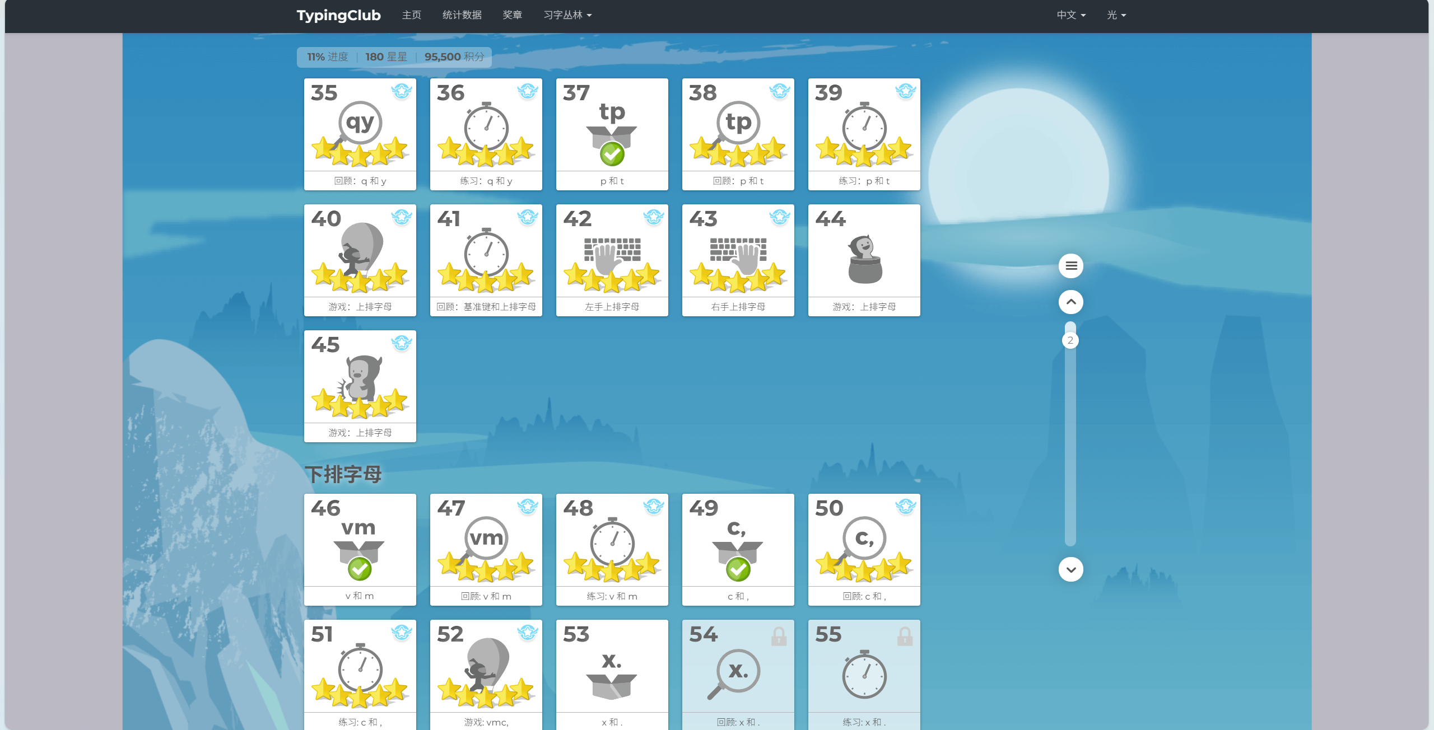
Task: Open lesson 40 balloon game
Action: tap(360, 260)
